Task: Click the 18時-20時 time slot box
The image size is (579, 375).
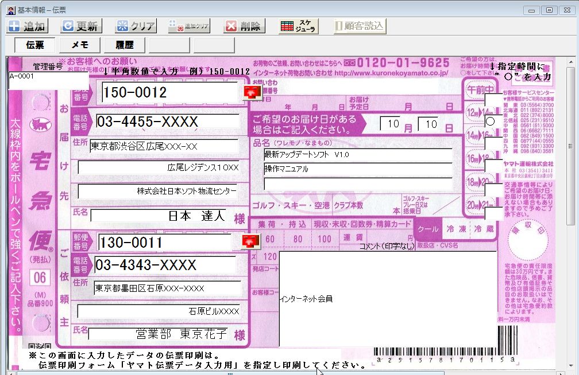Action: point(493,190)
